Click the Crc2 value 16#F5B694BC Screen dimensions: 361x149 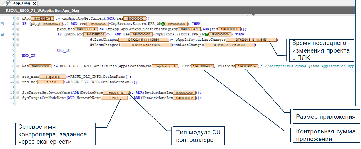(x=203, y=66)
